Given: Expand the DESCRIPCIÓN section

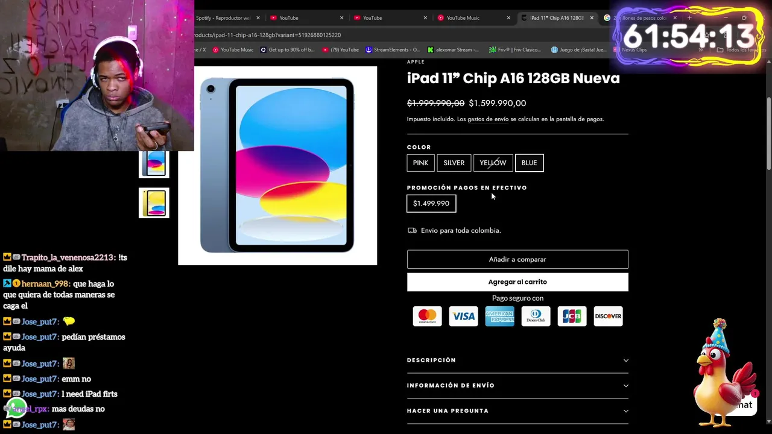Looking at the screenshot, I should (517, 360).
